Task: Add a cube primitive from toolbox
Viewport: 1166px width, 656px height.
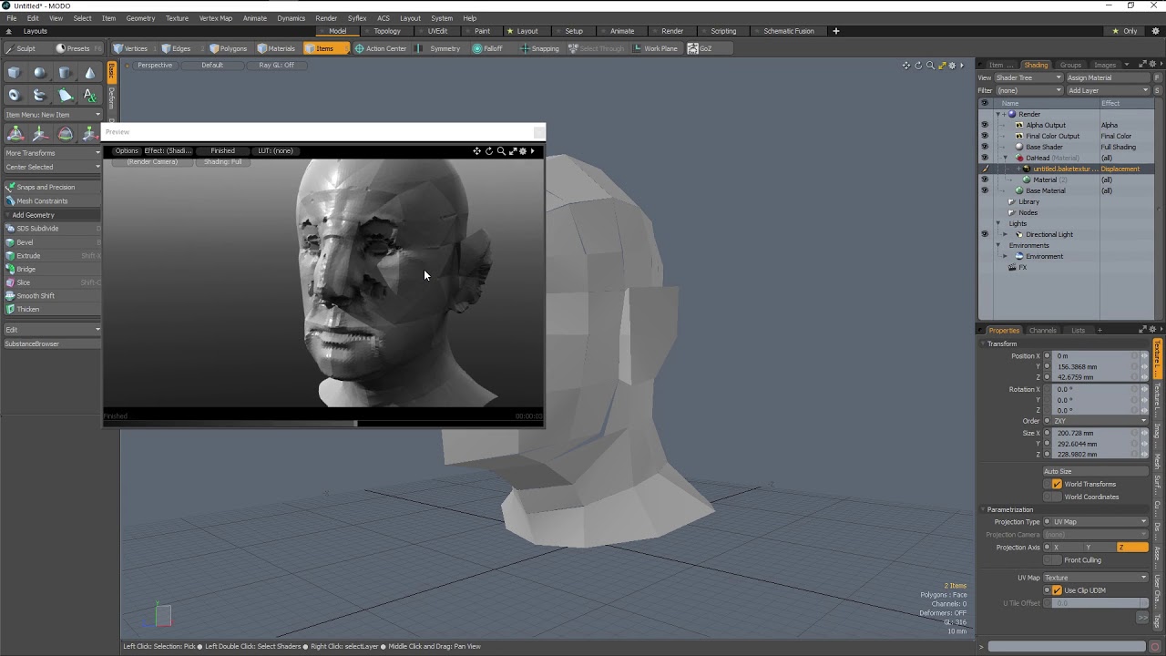Action: [x=15, y=73]
